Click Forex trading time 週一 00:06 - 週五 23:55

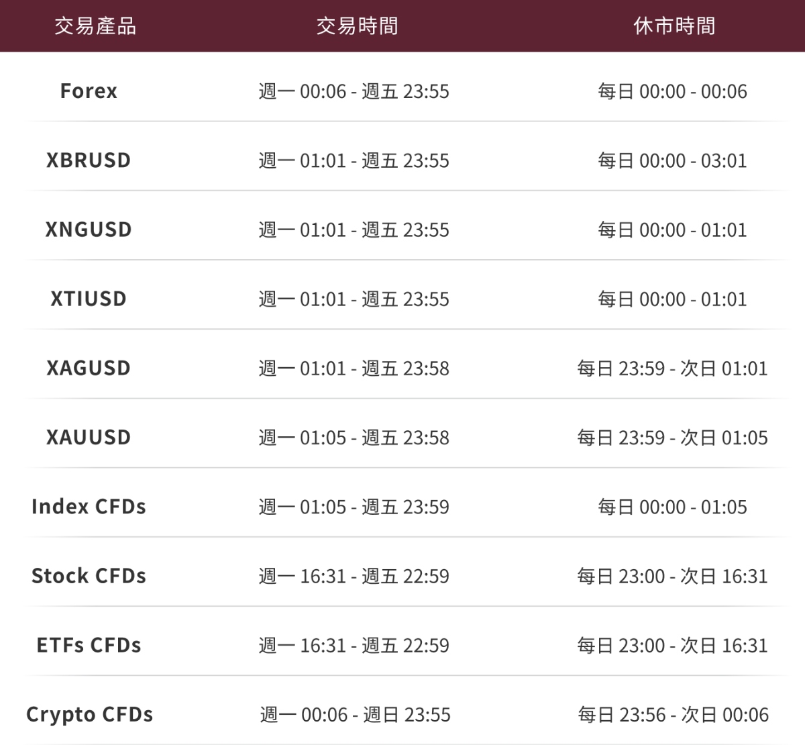(x=354, y=91)
